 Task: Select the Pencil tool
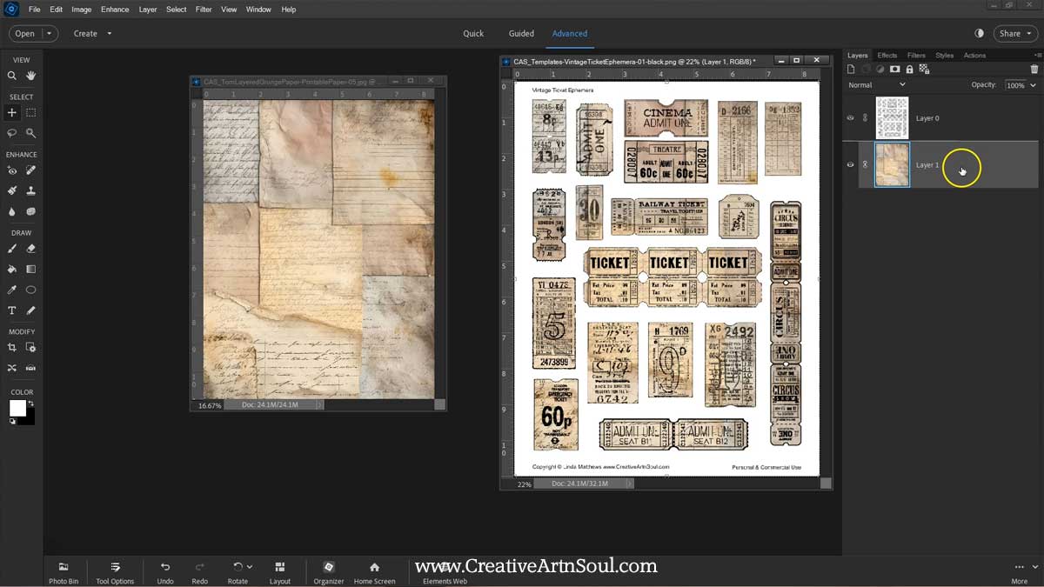(30, 310)
